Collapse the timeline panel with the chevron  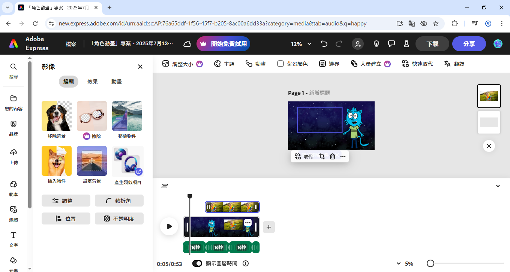498,186
